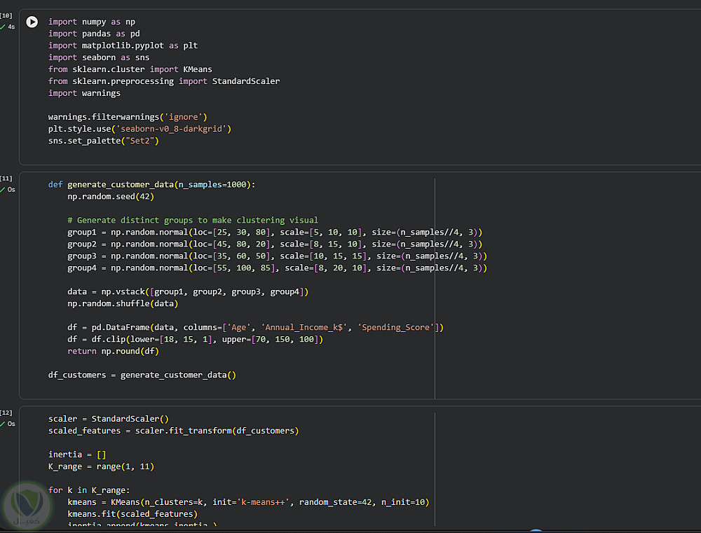Place cursor on 'import numpy as np' line

click(91, 22)
